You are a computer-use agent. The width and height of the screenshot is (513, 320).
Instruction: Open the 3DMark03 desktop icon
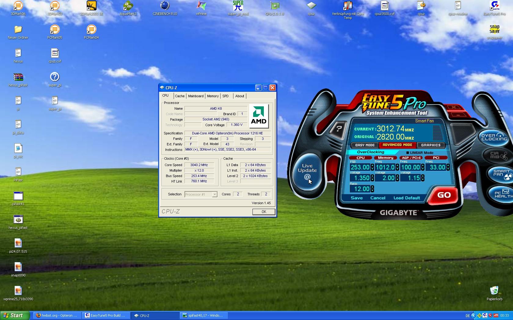55,8
